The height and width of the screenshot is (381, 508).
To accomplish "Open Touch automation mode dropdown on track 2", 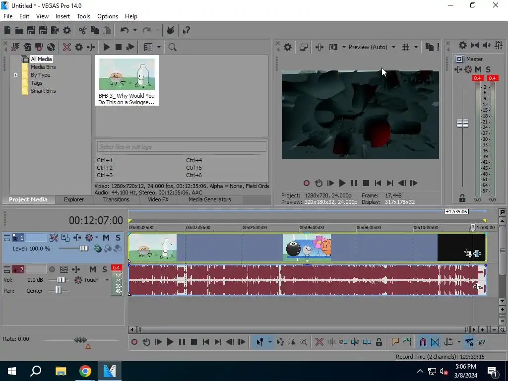I will coord(107,280).
